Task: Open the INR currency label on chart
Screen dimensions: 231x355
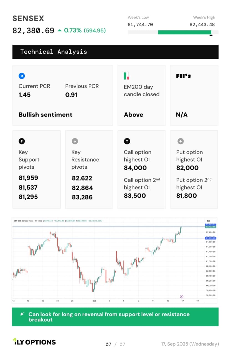Action: tap(208, 221)
